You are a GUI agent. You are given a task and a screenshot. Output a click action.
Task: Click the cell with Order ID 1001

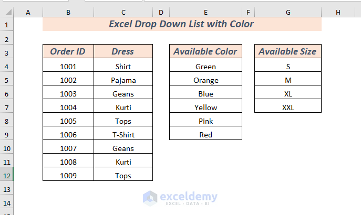[x=68, y=67]
